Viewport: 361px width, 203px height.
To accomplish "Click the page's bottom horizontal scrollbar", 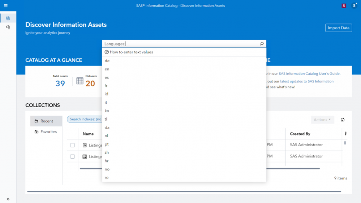I will tap(184, 191).
